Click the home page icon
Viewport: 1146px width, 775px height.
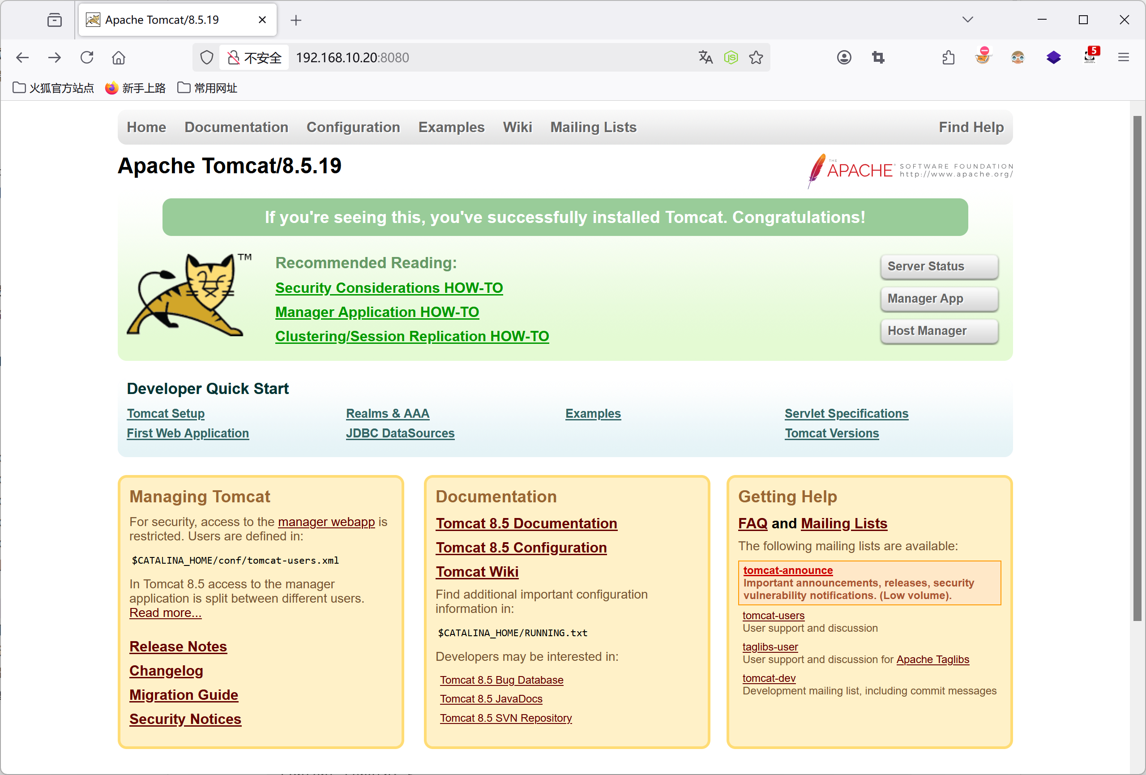pyautogui.click(x=118, y=58)
